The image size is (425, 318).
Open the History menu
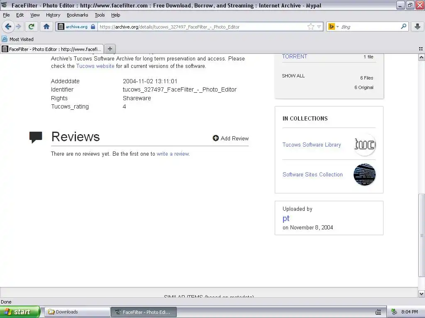[53, 15]
